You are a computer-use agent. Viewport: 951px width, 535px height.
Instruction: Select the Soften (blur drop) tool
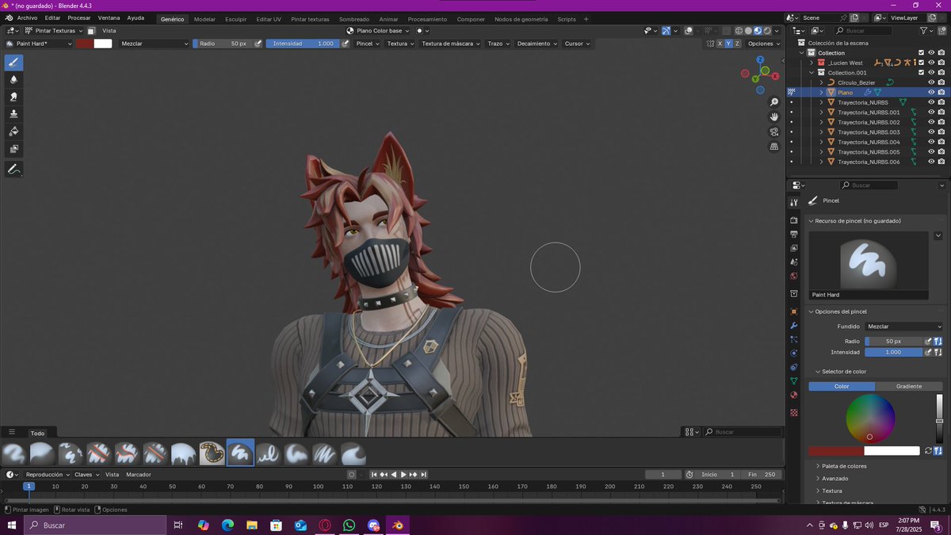click(13, 79)
